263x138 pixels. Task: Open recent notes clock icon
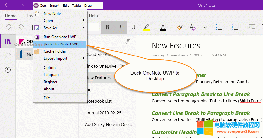8,70
